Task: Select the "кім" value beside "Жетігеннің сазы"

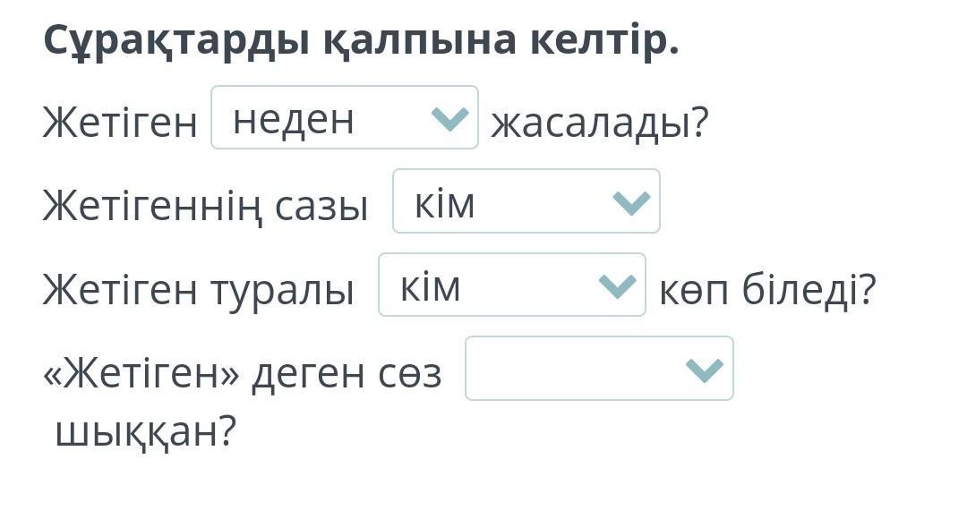Action: 444,204
